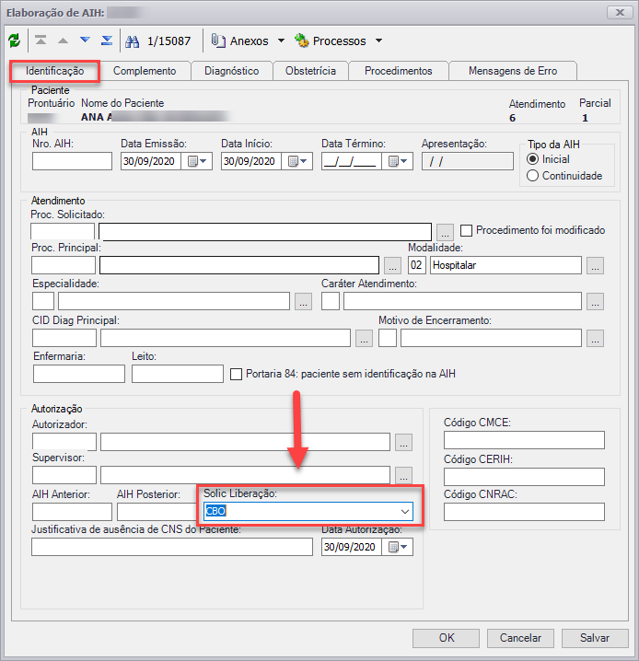Screen dimensions: 639x661
Task: Go to first record arrow
Action: tap(41, 41)
